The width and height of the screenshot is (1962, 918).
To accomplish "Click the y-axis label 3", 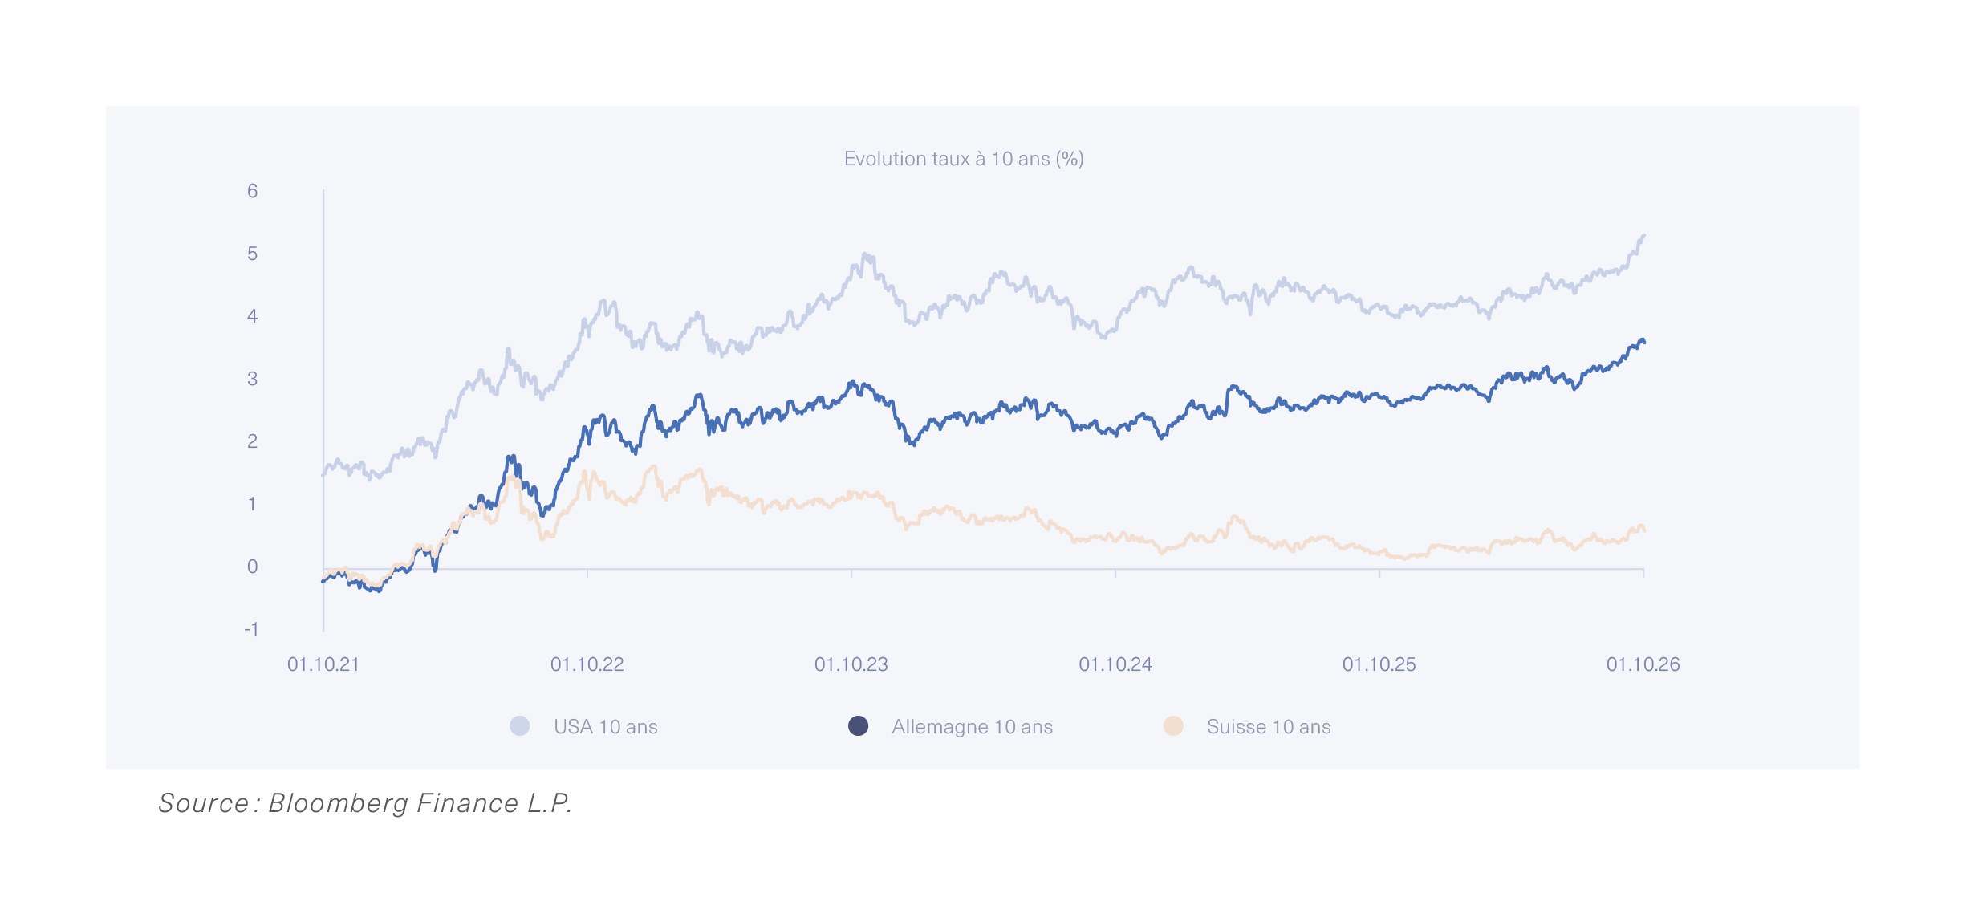I will (253, 379).
